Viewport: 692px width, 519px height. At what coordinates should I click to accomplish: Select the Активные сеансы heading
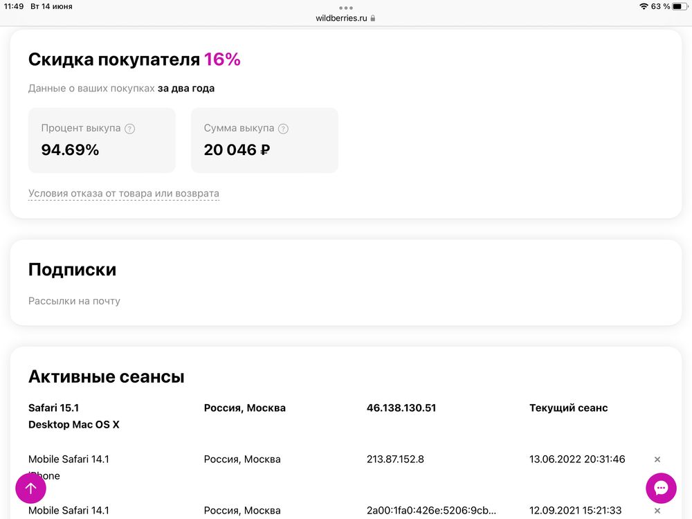click(105, 376)
